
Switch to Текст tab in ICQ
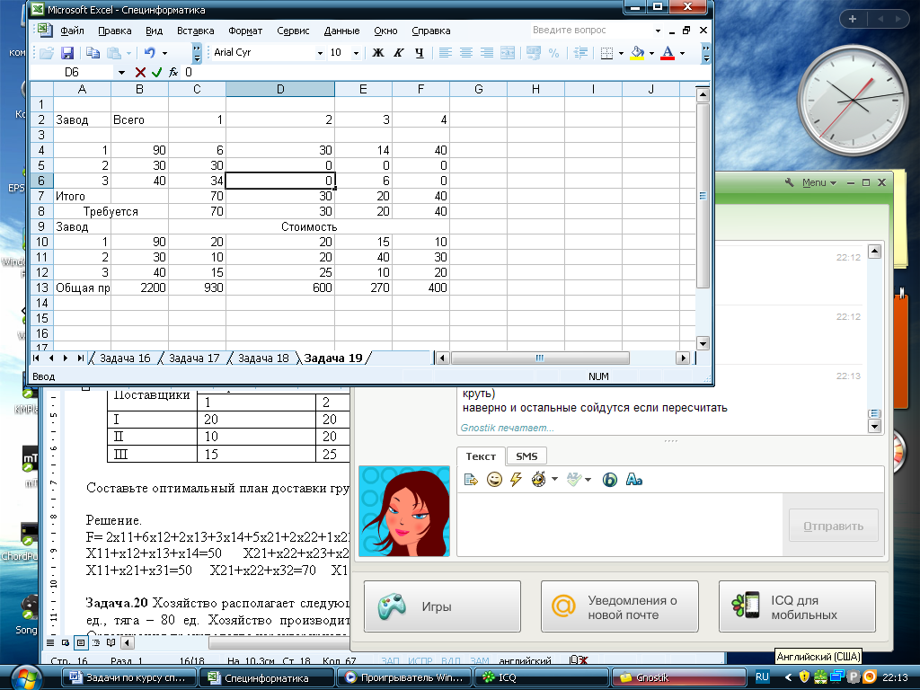click(481, 456)
